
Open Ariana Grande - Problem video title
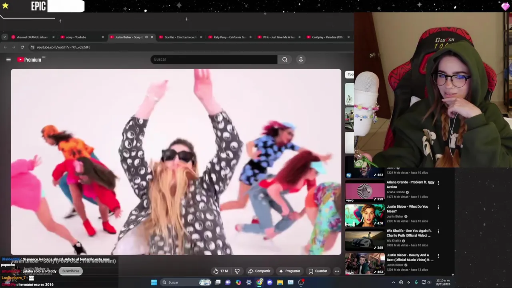[x=410, y=184]
